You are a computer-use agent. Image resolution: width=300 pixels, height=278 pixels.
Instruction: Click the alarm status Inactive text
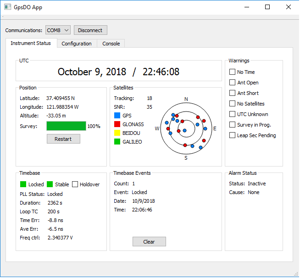coord(257,183)
